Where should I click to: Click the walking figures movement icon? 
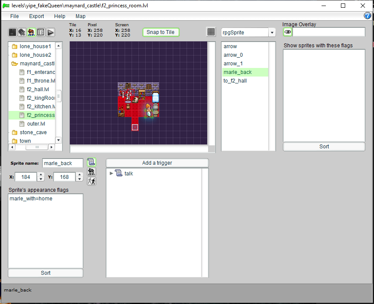click(x=91, y=181)
